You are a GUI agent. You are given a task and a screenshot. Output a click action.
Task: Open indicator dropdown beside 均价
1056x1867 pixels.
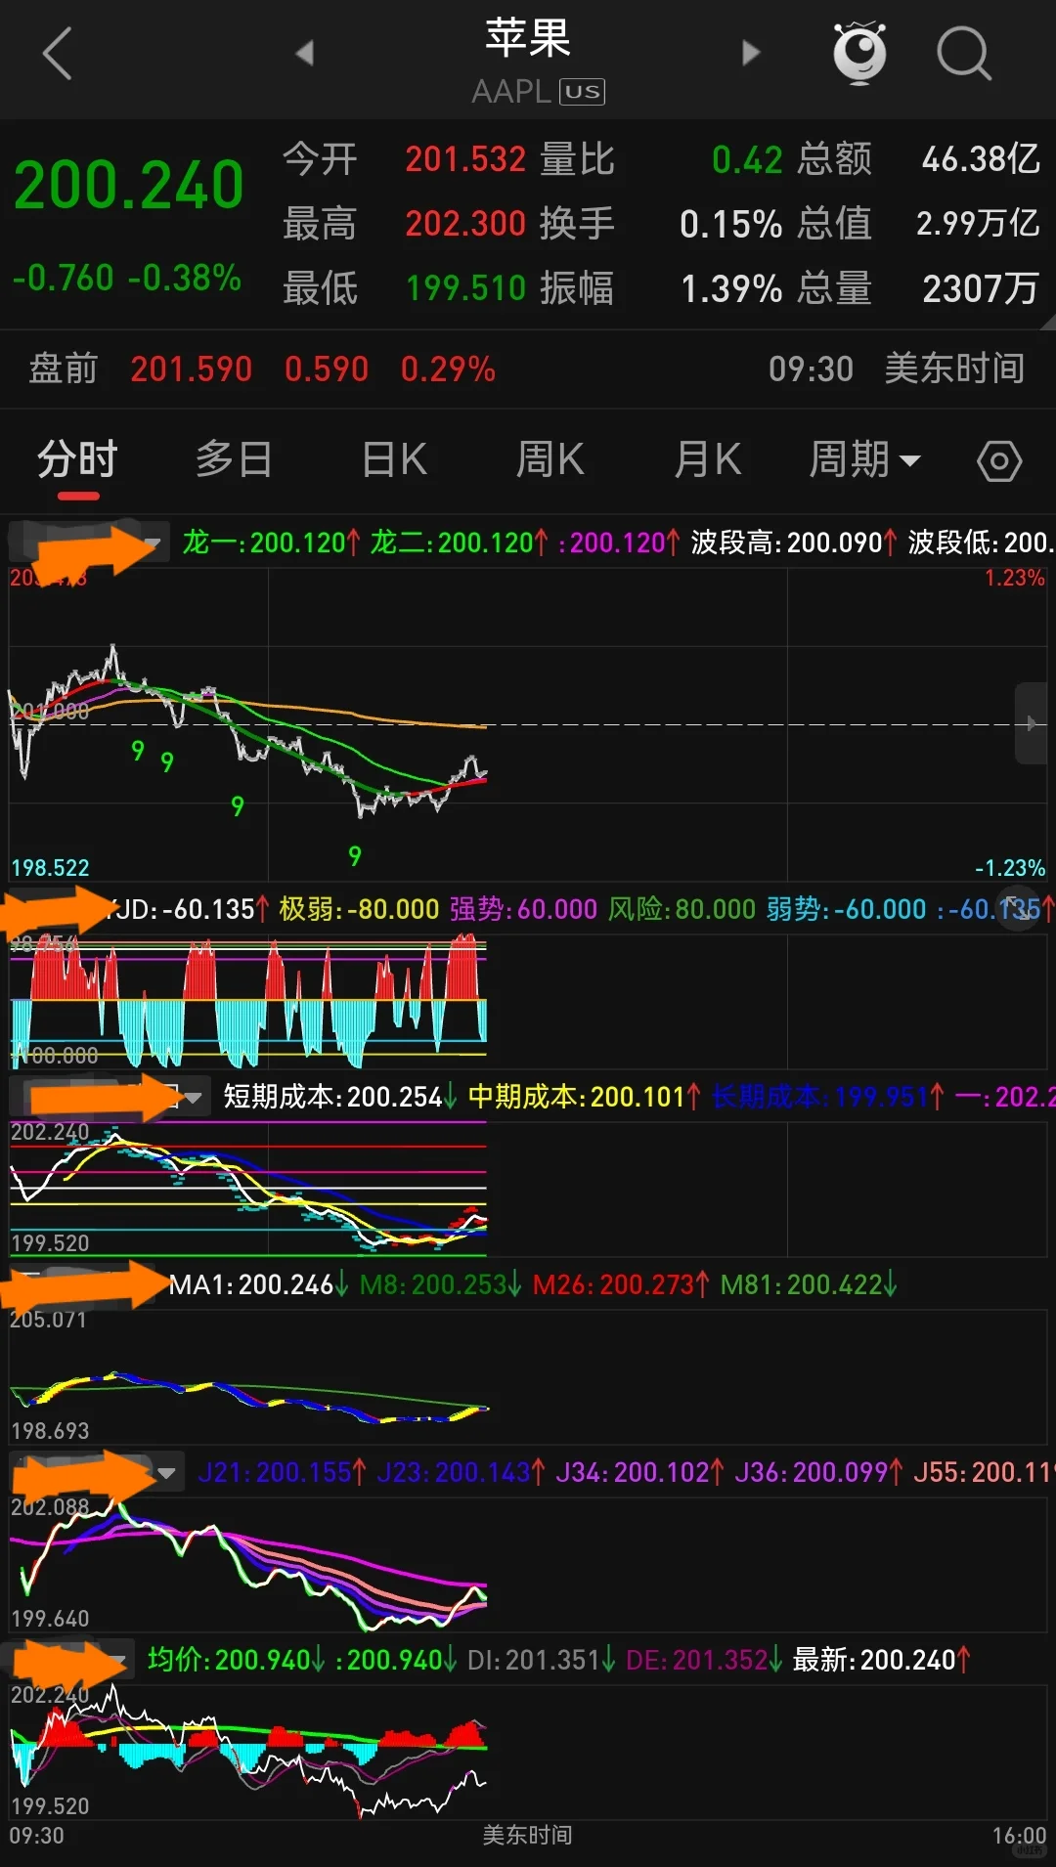tap(119, 1661)
